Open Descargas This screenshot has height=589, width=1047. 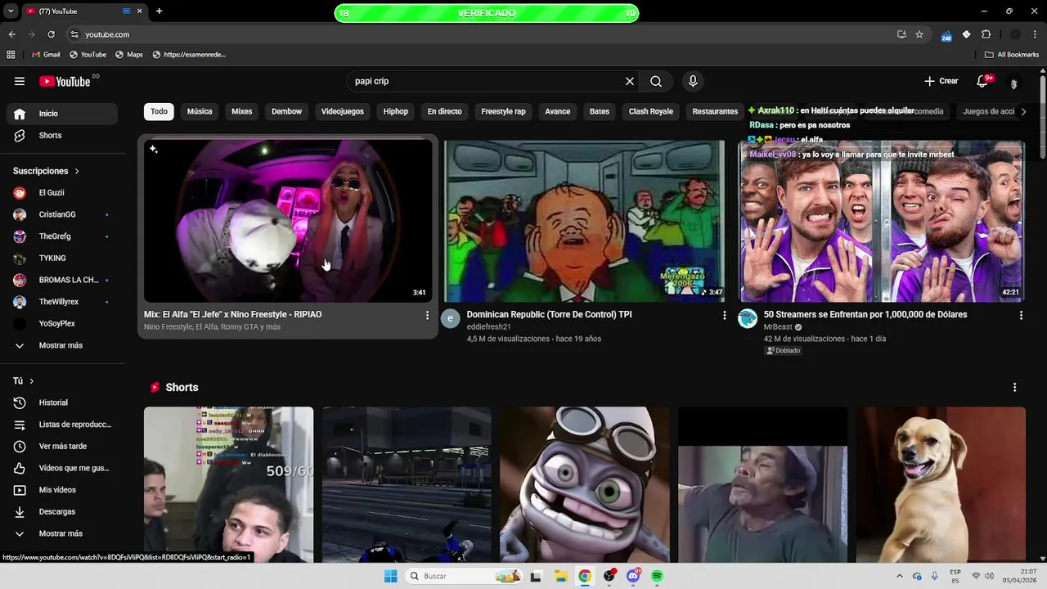(62, 511)
